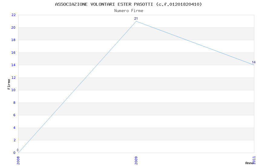This screenshot has width=257, height=166.
Task: Click the y-axis tick label '2'
Action: click(x=15, y=140)
